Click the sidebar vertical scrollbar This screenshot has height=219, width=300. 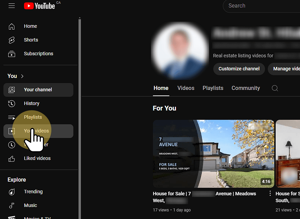80,119
